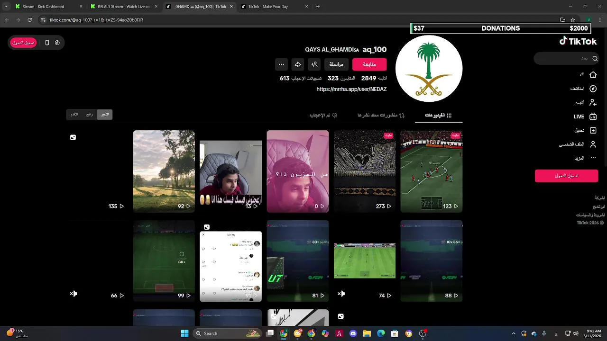Click the TikTok logo
The width and height of the screenshot is (607, 341).
pyautogui.click(x=578, y=41)
